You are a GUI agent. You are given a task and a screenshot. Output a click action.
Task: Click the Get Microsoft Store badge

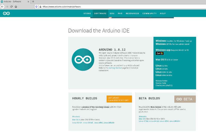(159, 53)
